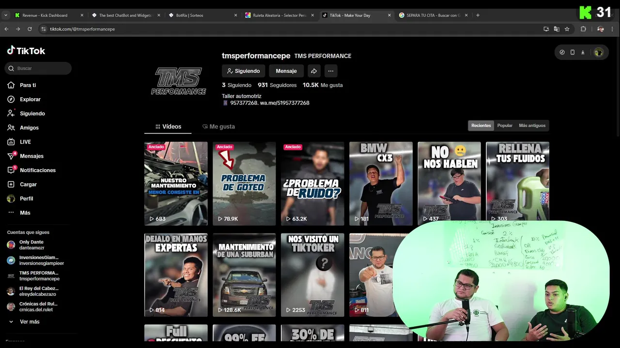Switch to SEPARA TU CITA browser tab

tap(434, 15)
